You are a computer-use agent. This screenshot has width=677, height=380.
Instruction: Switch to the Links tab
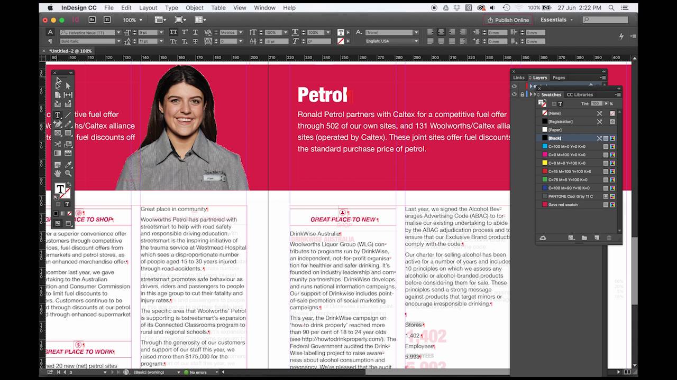coord(519,78)
